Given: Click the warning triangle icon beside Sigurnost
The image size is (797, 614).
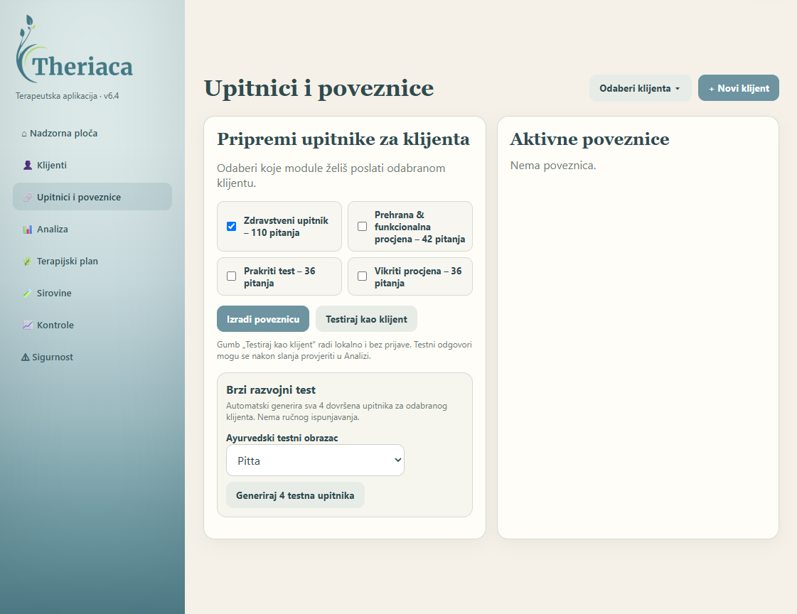Looking at the screenshot, I should [25, 357].
